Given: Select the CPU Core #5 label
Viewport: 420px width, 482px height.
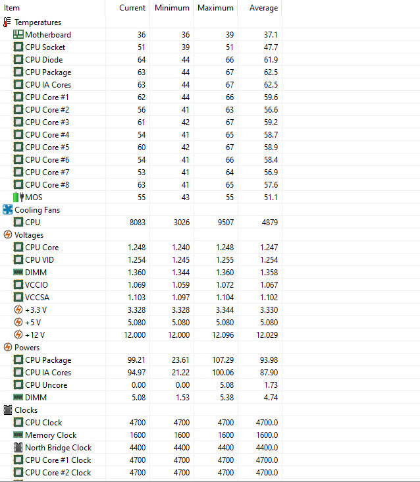Looking at the screenshot, I should click(47, 147).
